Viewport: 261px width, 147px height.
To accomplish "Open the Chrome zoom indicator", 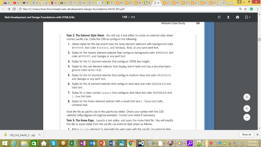I will (240, 9).
